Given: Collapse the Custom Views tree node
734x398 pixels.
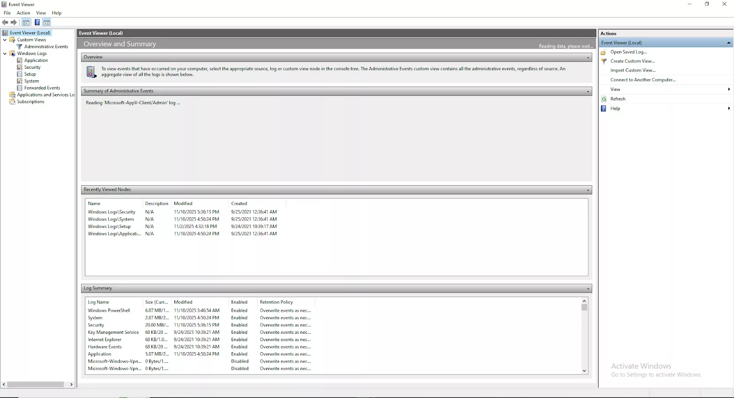Looking at the screenshot, I should 5,40.
